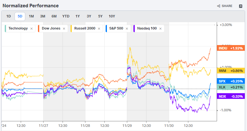Click the INDU +1.92% label
Viewport: 247px width, 131px height.
(x=230, y=48)
